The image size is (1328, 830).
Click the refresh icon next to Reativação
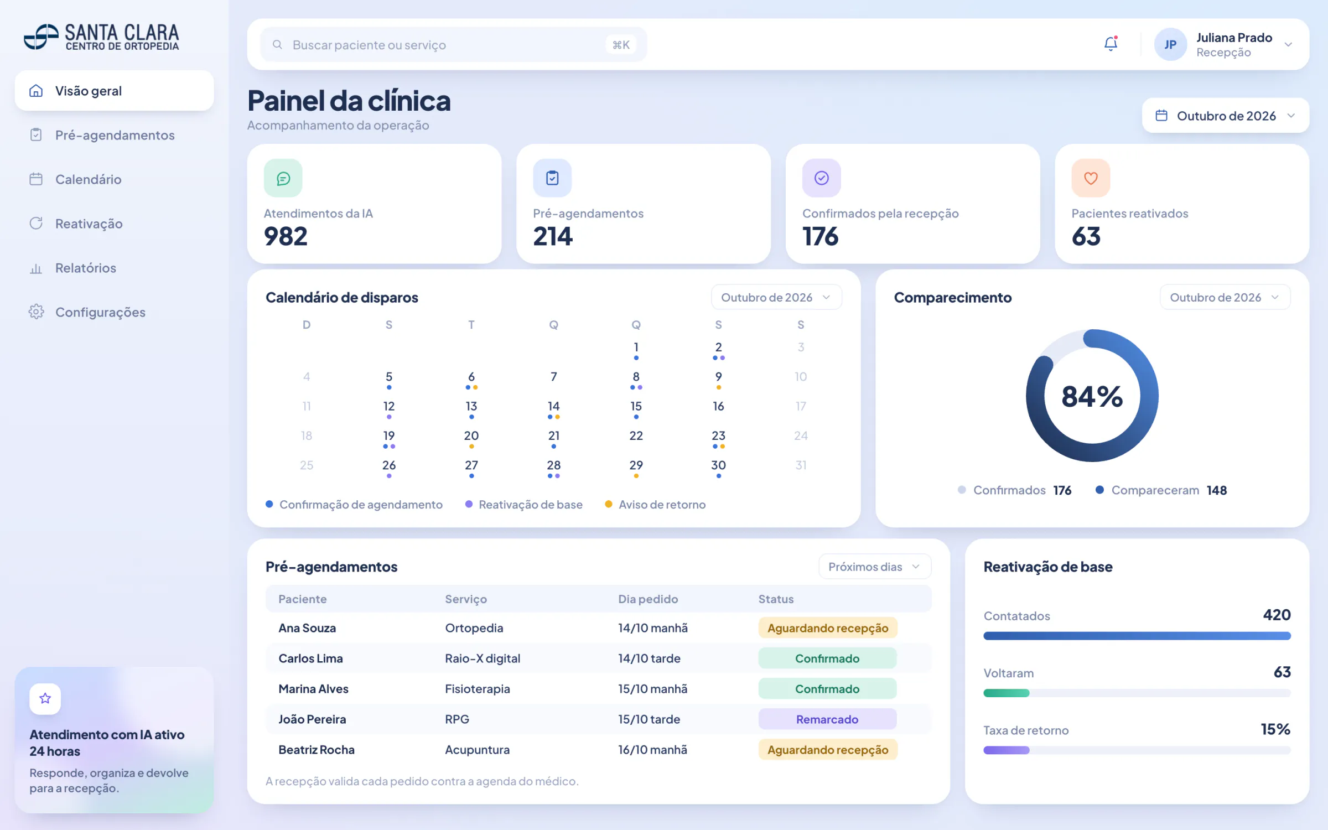click(36, 224)
